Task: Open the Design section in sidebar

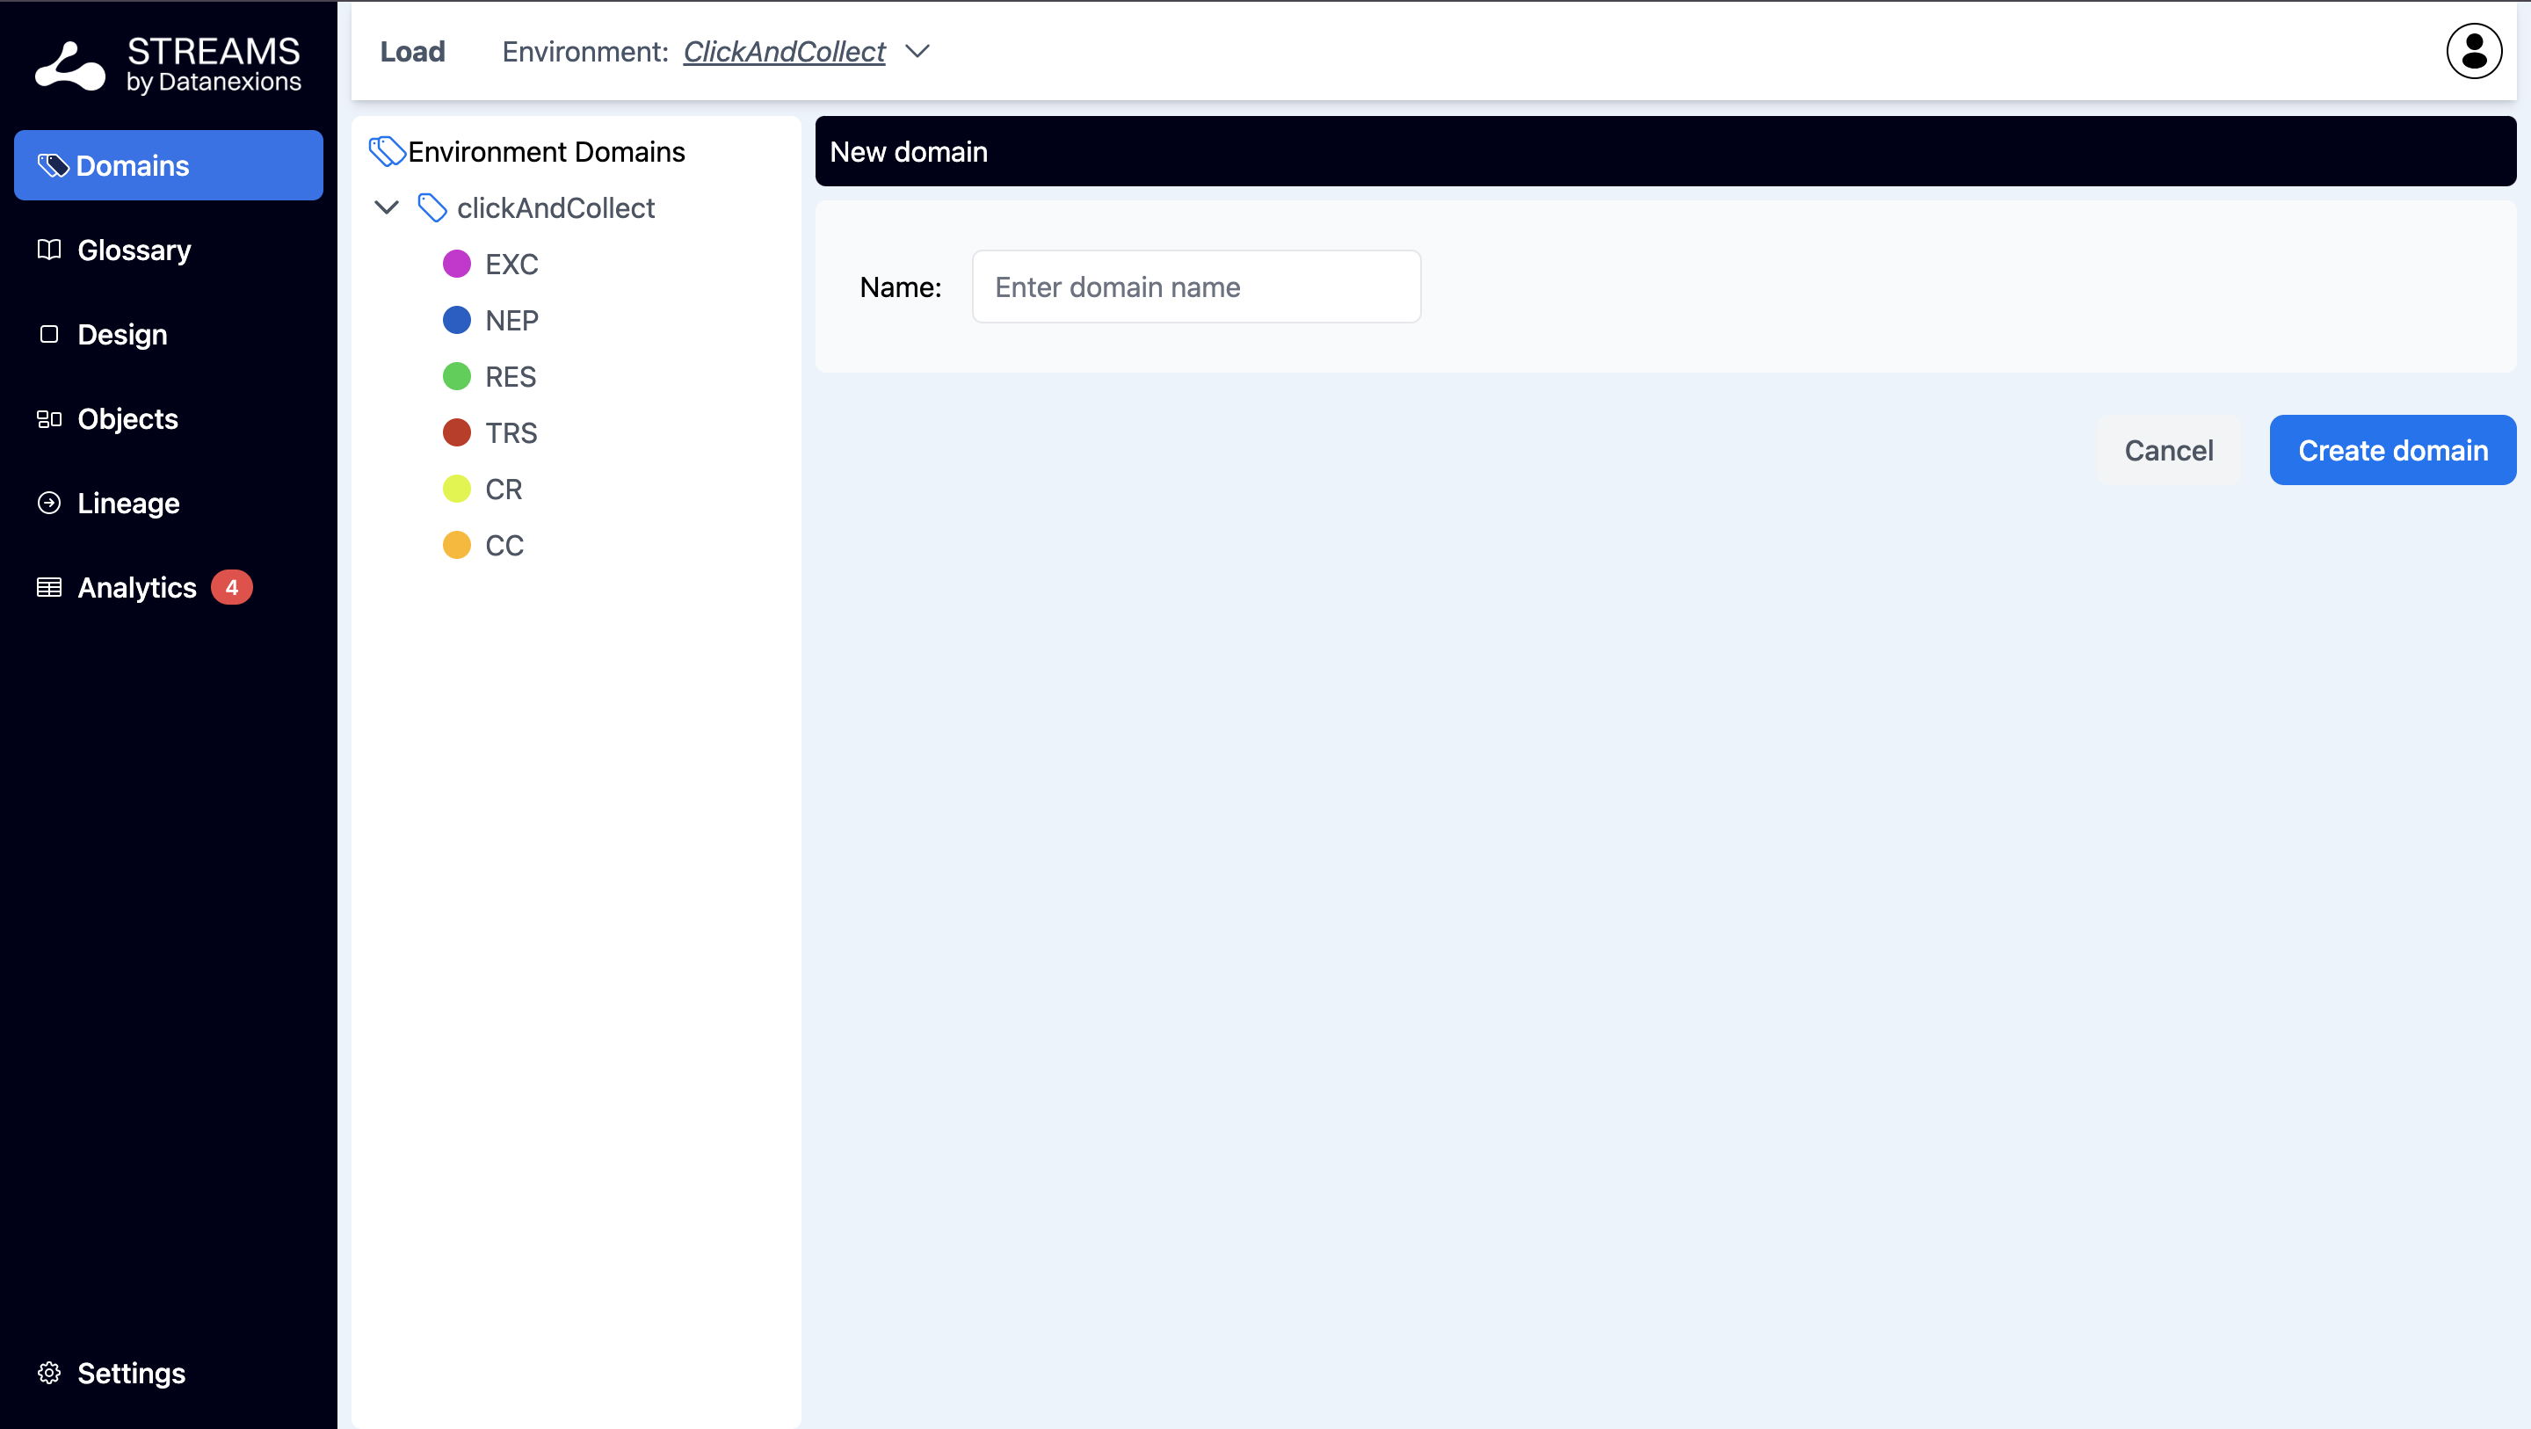Action: coord(122,334)
